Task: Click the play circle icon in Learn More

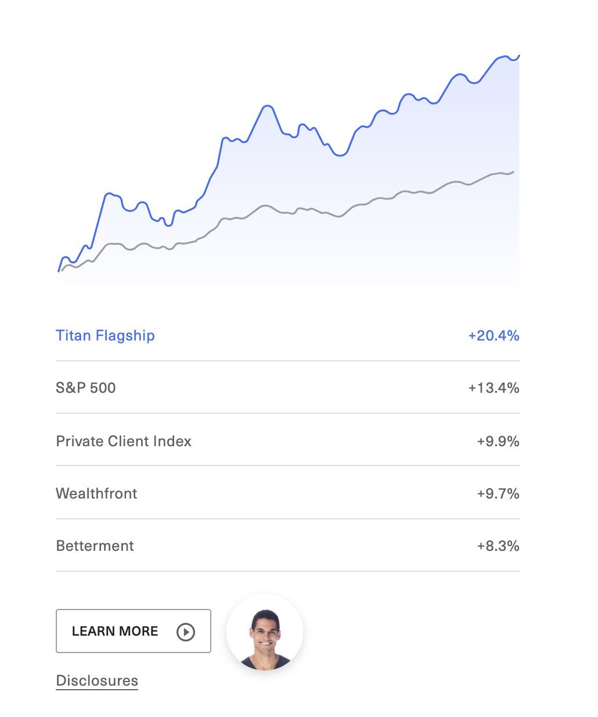Action: (x=186, y=632)
